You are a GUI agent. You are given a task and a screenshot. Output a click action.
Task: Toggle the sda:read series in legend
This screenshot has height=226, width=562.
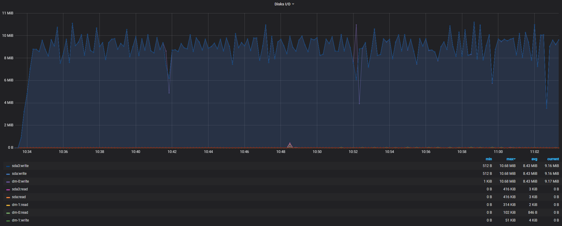19,197
